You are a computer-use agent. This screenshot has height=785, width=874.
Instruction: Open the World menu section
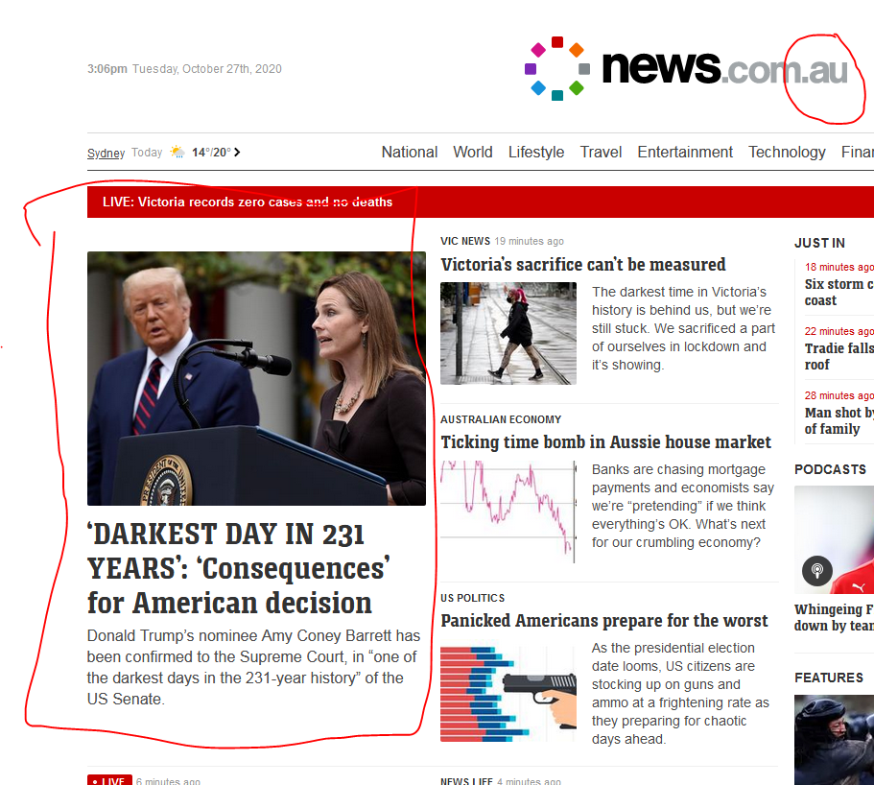473,153
